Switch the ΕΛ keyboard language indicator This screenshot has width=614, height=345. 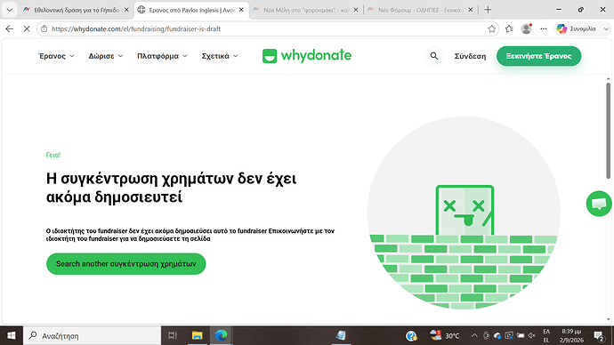(546, 335)
